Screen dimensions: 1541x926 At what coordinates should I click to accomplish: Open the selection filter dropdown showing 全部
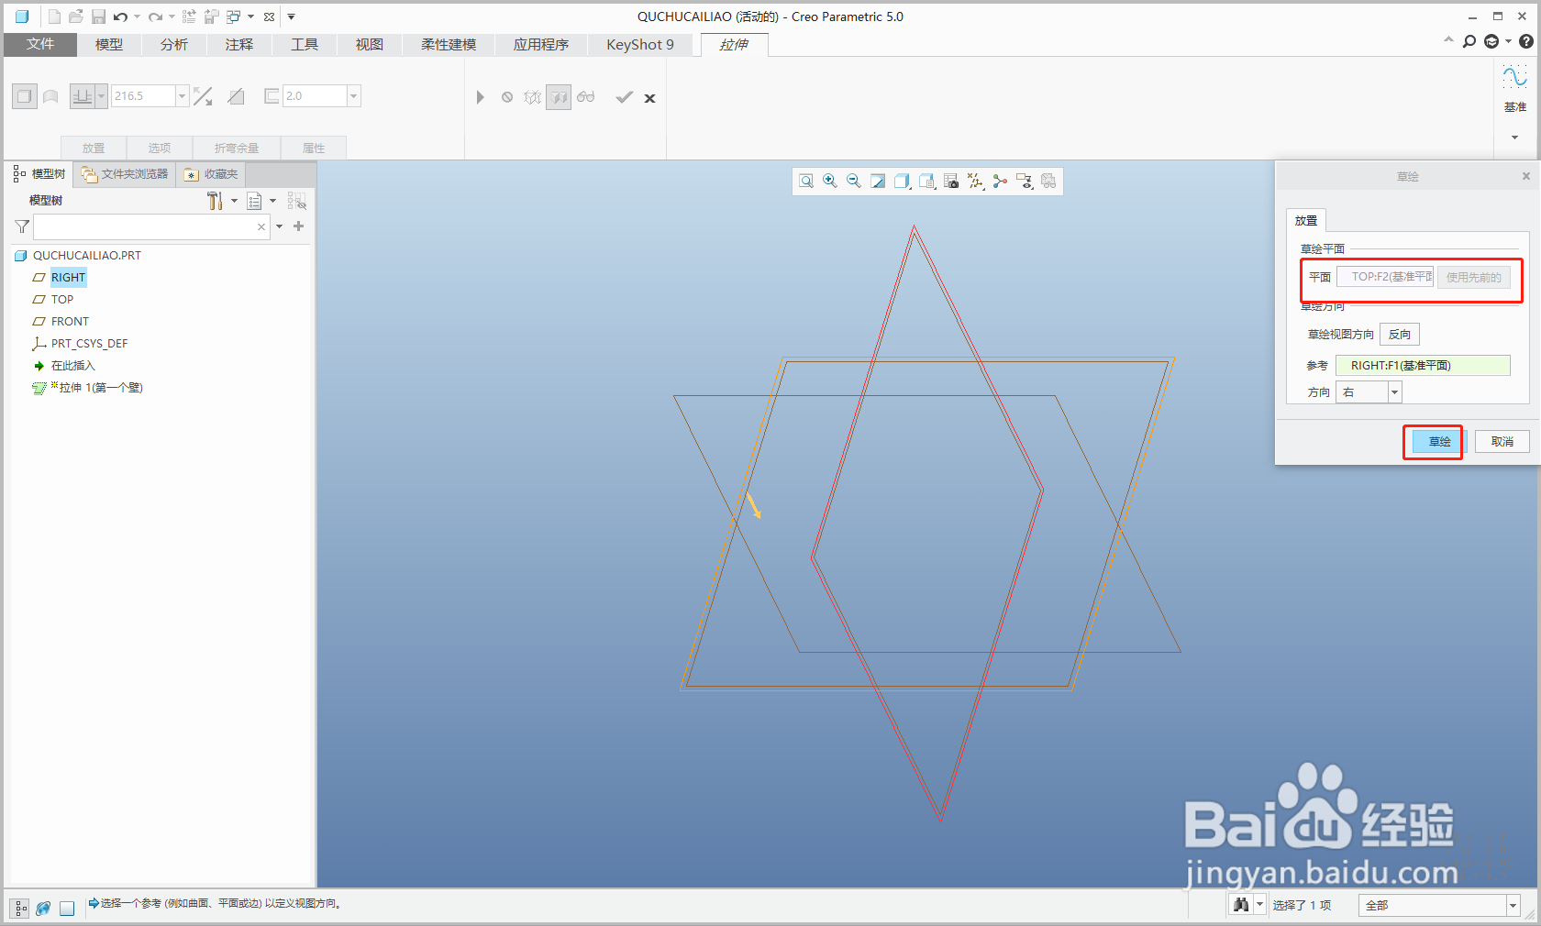[1513, 906]
